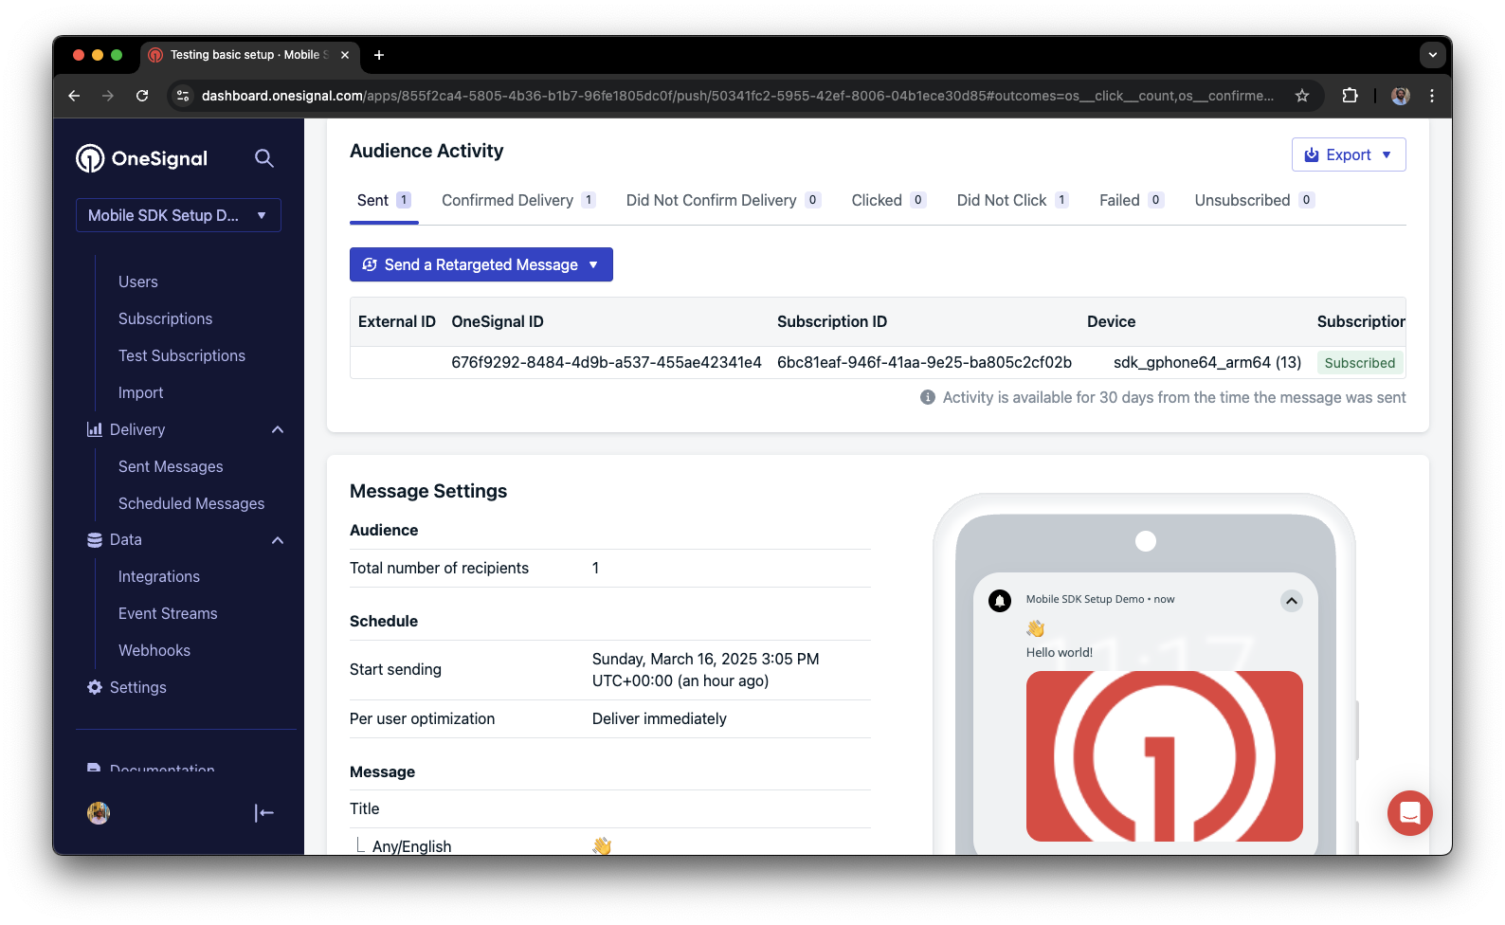Open Webhooks page
The image size is (1505, 925).
pos(154,650)
